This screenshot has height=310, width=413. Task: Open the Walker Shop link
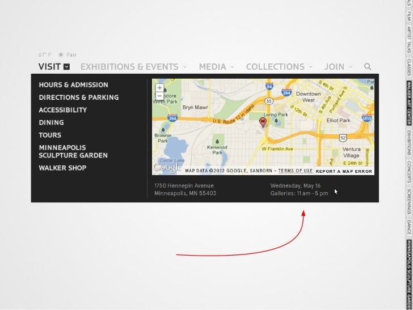click(62, 168)
